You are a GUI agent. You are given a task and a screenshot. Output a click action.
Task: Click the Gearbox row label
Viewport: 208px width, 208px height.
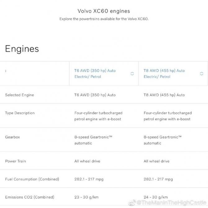pos(12,137)
